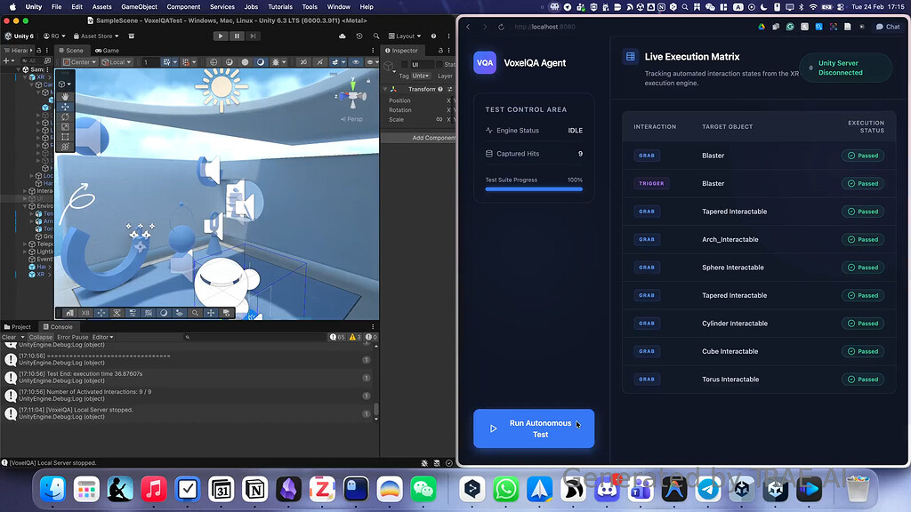Click the Unity step frame button
Screen dimensions: 911x512
click(x=253, y=36)
